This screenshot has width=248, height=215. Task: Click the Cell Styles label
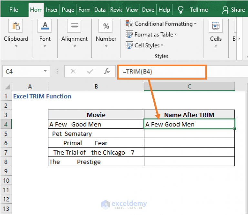tap(147, 46)
